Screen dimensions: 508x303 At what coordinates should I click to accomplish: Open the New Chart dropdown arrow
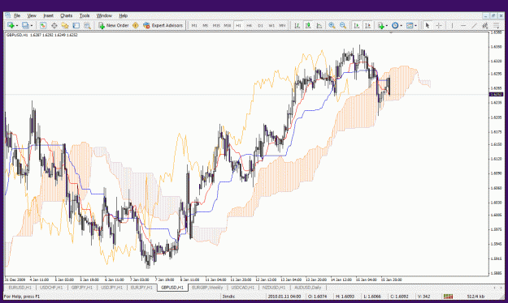(x=16, y=25)
